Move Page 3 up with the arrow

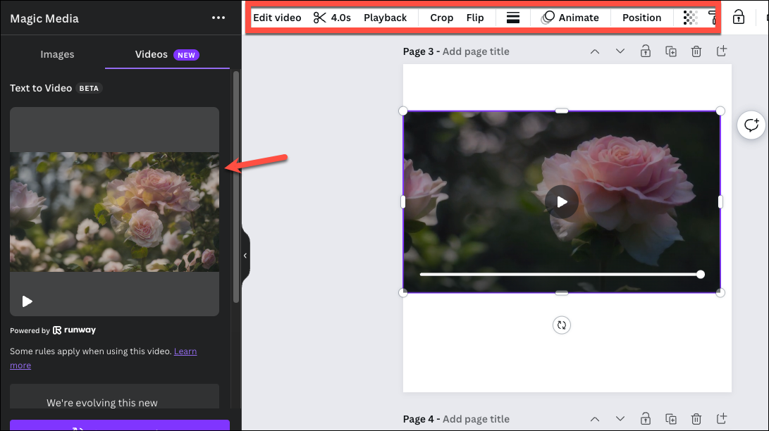click(x=594, y=51)
